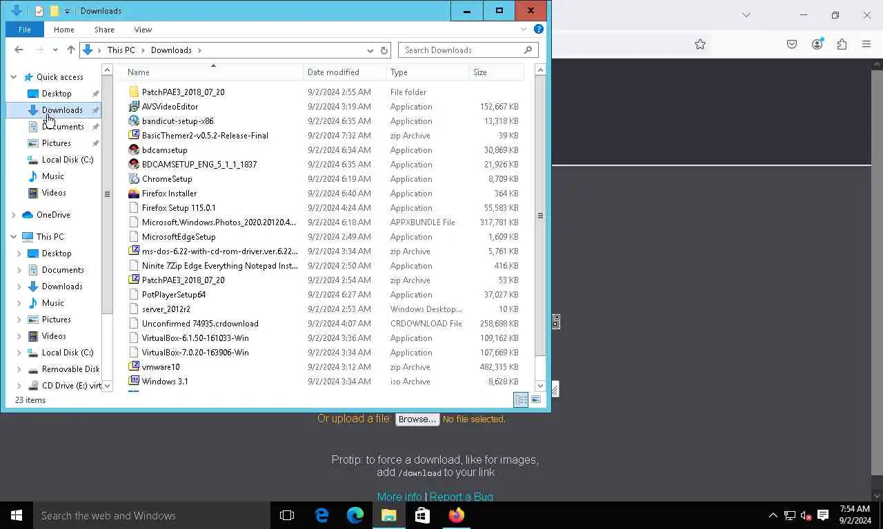Open the View ribbon tab

tap(143, 30)
